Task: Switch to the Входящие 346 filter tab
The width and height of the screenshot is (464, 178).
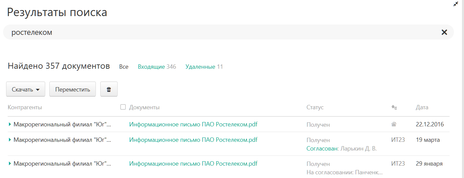Action: coord(157,67)
